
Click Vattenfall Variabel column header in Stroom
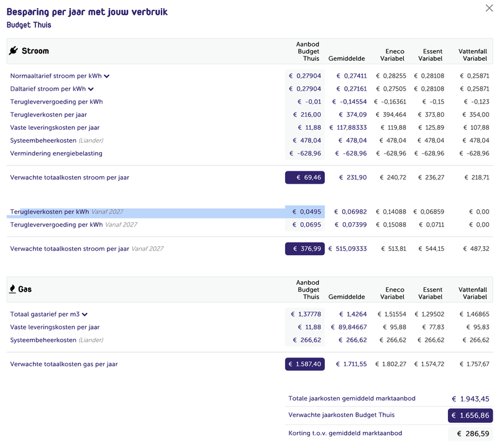[473, 55]
